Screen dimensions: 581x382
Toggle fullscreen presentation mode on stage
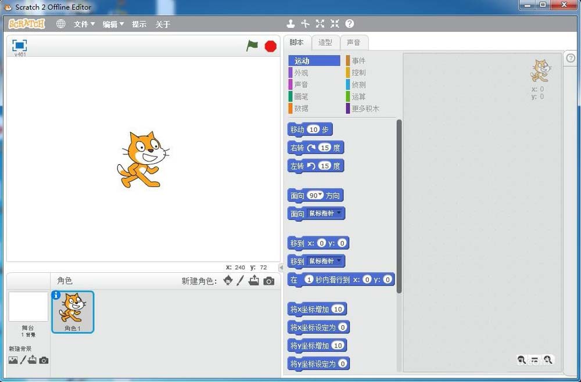(x=19, y=45)
